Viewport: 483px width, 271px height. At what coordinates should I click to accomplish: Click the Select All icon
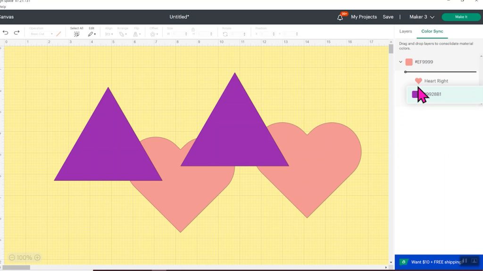point(76,34)
